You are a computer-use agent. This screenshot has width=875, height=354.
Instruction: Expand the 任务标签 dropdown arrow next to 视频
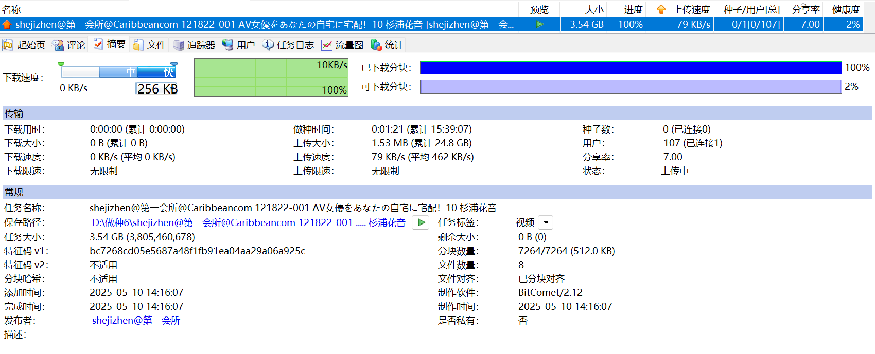pos(546,222)
